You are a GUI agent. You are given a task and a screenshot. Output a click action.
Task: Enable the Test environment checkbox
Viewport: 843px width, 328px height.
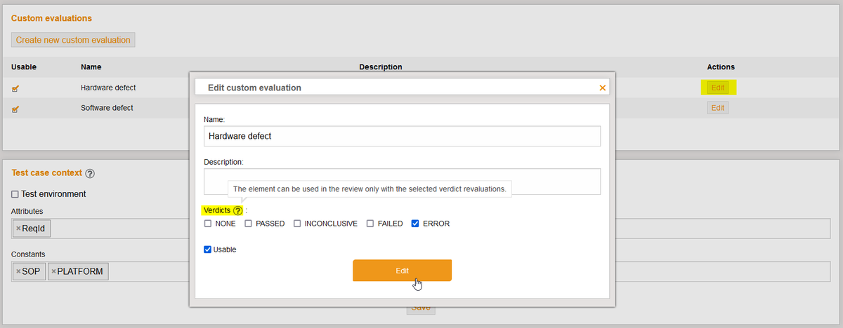[x=15, y=194]
